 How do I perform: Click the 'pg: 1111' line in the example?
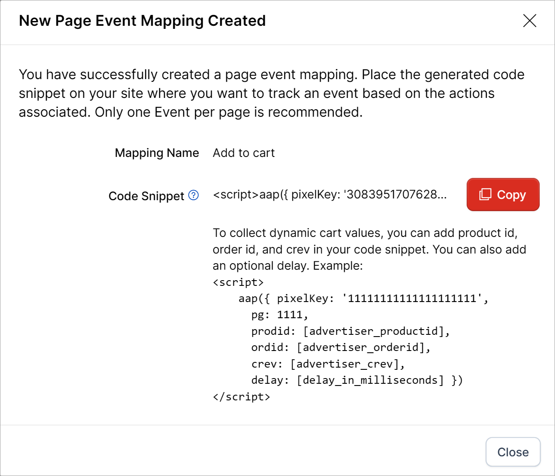tap(279, 315)
